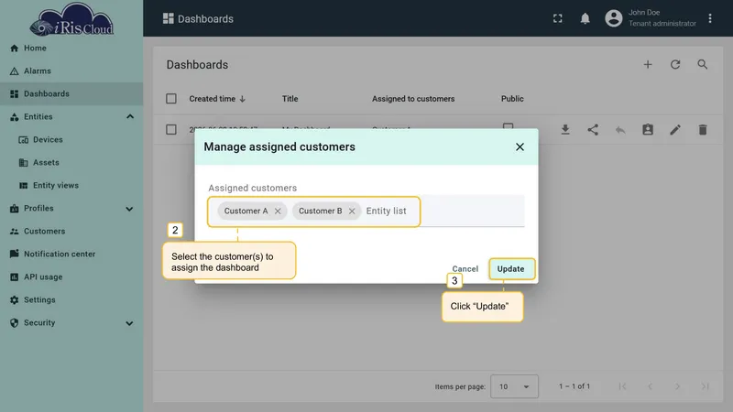733x412 pixels.
Task: Sort by Created time column
Action: coord(217,99)
